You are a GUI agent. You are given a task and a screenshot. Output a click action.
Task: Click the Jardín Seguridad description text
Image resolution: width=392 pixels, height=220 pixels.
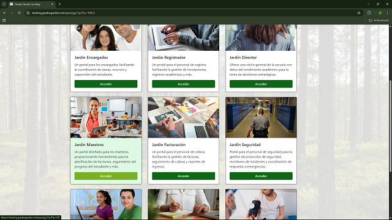click(261, 159)
